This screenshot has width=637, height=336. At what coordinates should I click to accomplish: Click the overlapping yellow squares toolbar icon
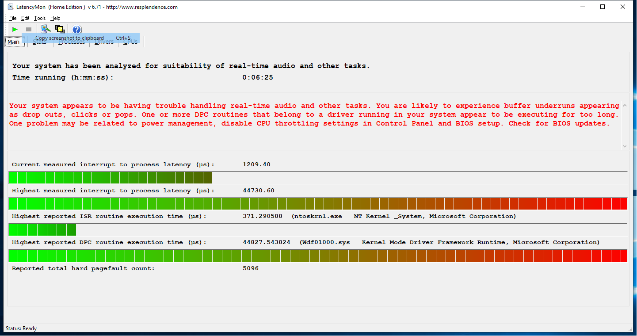[60, 29]
